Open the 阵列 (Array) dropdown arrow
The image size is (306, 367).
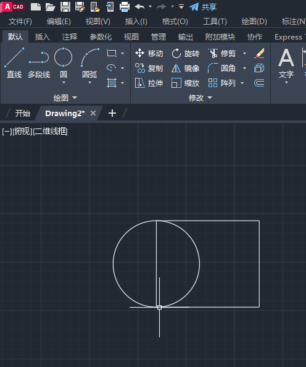coord(242,83)
